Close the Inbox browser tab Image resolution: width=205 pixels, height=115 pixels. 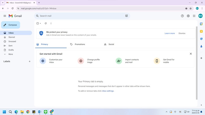click(34, 3)
